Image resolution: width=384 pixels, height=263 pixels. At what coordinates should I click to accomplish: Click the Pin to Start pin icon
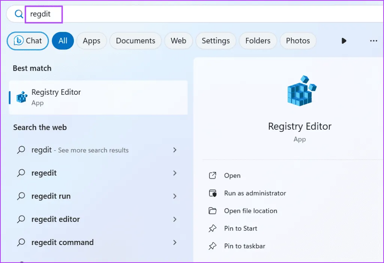tap(213, 229)
